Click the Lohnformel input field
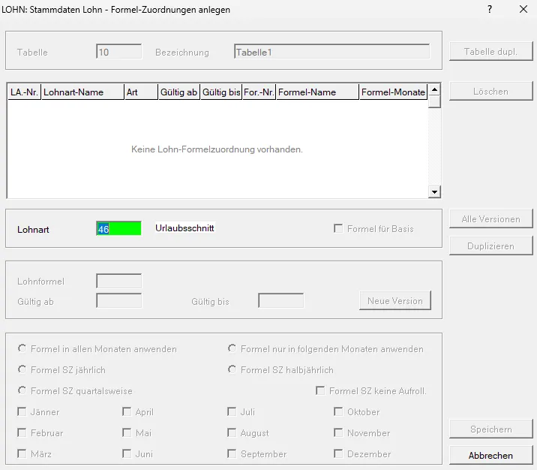Viewport: 537px width, 470px height. pos(118,281)
